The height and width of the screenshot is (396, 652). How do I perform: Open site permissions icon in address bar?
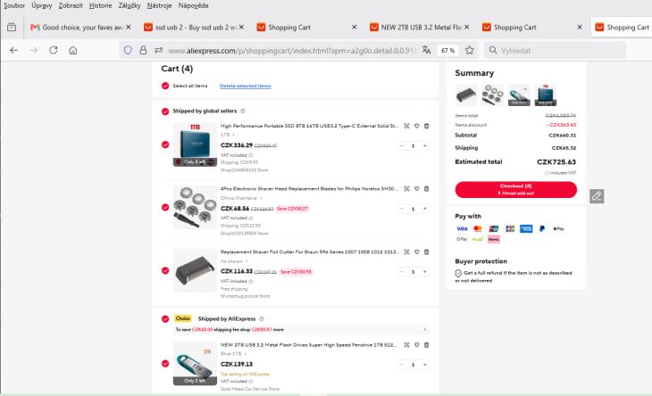pos(158,50)
